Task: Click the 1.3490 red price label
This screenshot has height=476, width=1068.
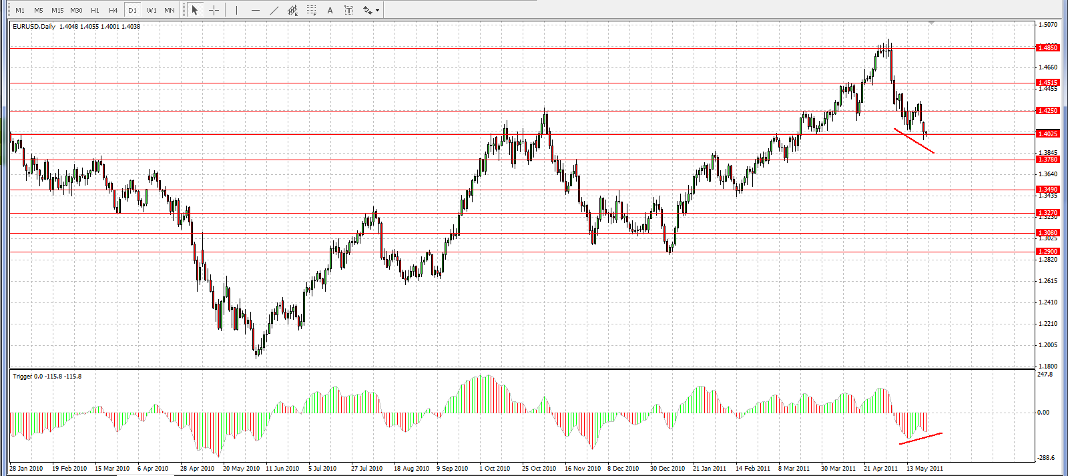Action: click(x=1047, y=190)
